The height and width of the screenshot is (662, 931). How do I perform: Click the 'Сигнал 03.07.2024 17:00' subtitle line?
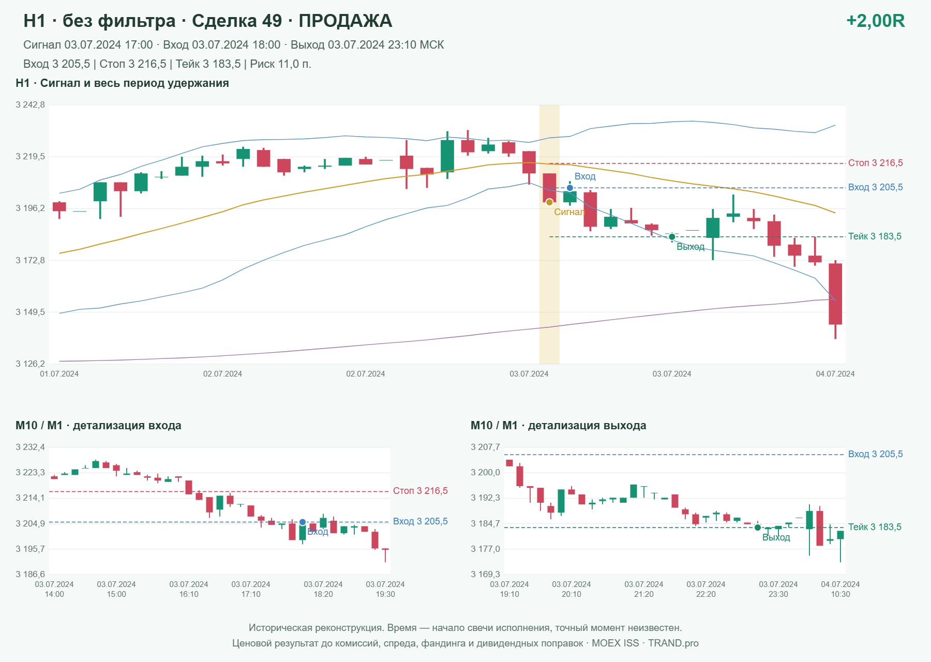[x=234, y=45]
